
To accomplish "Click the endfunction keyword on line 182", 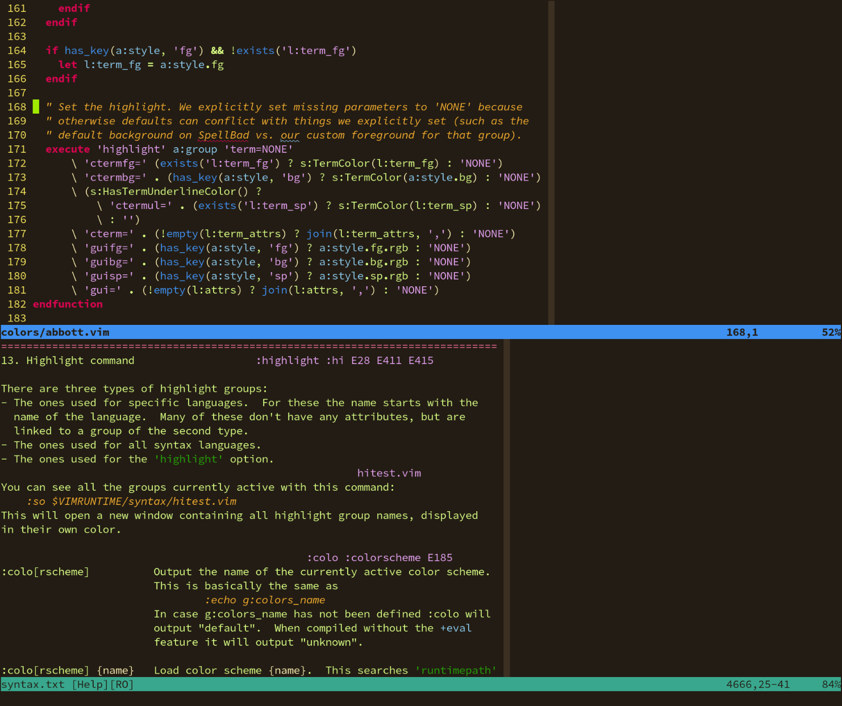I will pyautogui.click(x=68, y=304).
